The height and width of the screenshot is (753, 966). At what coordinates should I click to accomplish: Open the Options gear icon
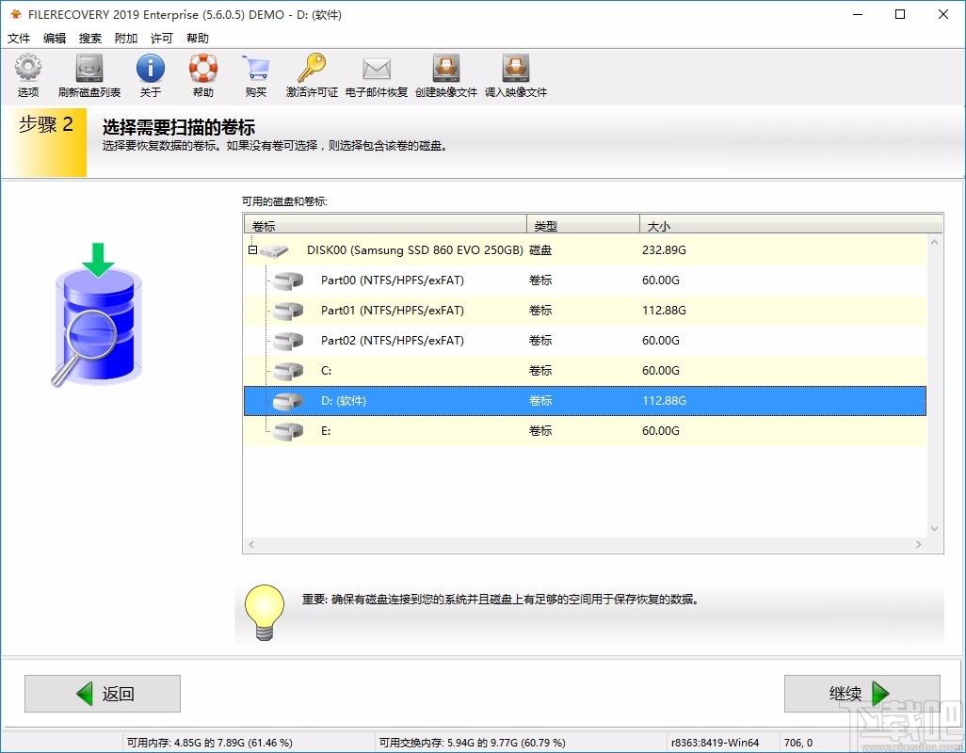(x=27, y=69)
